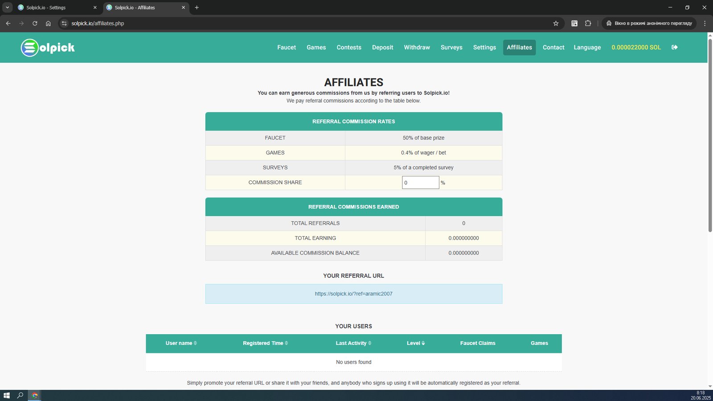Click the Faucet Claims column header
Image resolution: width=713 pixels, height=401 pixels.
[478, 343]
